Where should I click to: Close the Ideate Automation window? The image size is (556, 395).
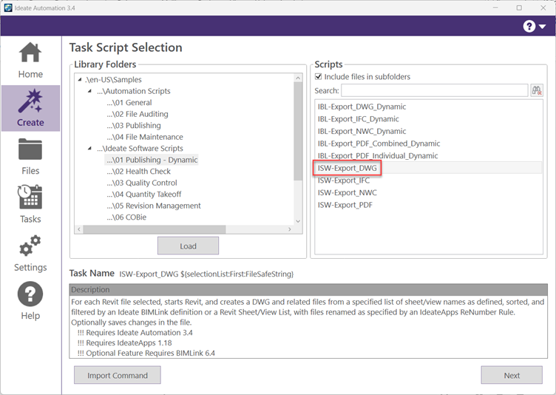tap(543, 8)
